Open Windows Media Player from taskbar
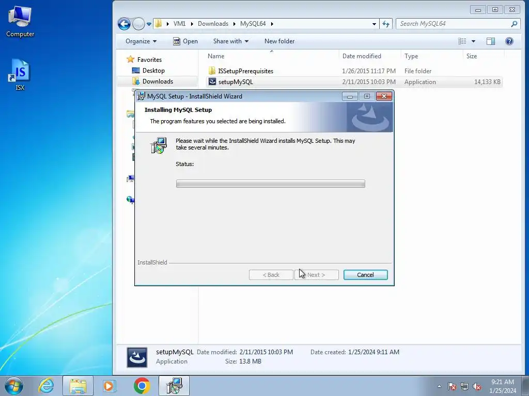The height and width of the screenshot is (396, 529). click(x=109, y=386)
